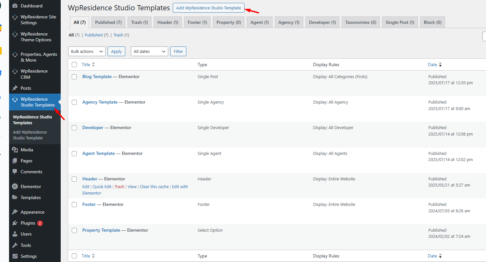Tick the select-all checkbox in the top header
The image size is (486, 262).
click(74, 65)
